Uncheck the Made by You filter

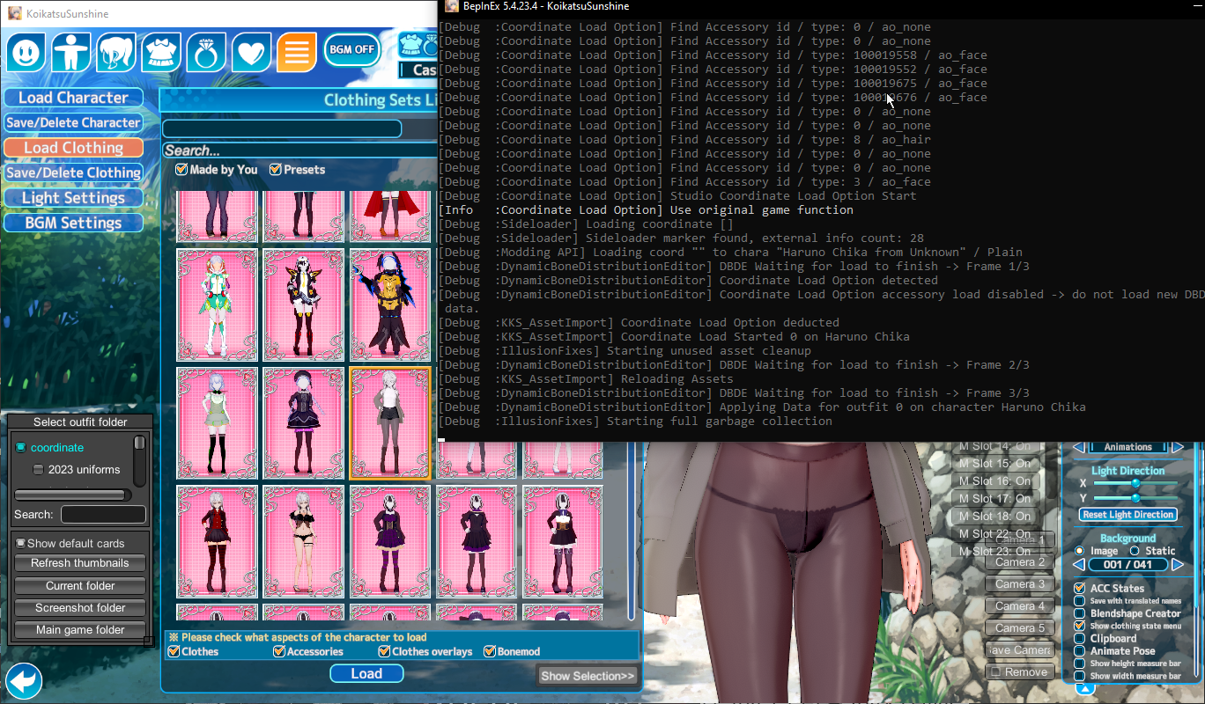coord(181,169)
